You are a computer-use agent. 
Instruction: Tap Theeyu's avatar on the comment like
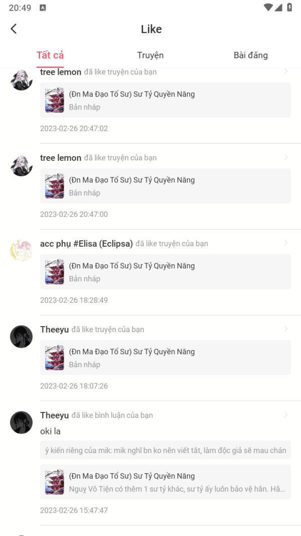tap(21, 422)
